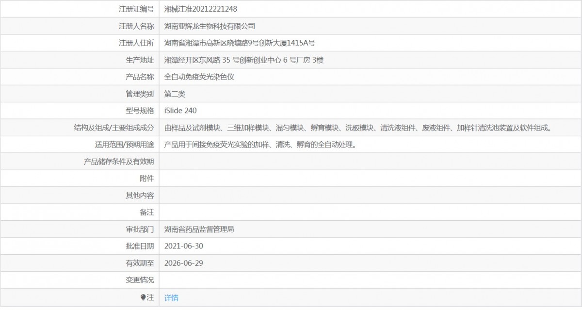Select approval date 2021-06-30
The height and width of the screenshot is (310, 582).
(x=184, y=246)
